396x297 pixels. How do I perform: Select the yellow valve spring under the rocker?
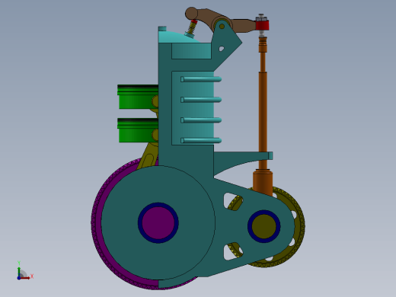193,27
